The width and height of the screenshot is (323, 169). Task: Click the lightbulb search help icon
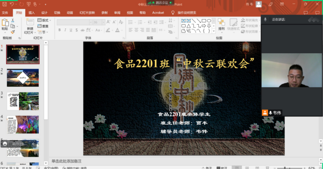pyautogui.click(x=173, y=13)
